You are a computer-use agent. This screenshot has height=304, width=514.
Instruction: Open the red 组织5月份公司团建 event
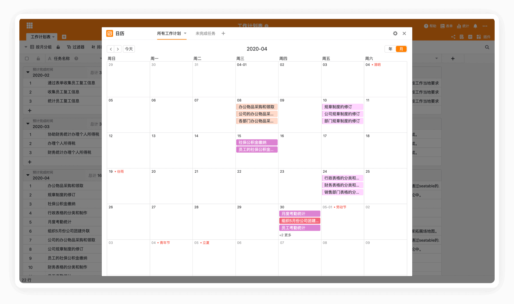pyautogui.click(x=300, y=221)
